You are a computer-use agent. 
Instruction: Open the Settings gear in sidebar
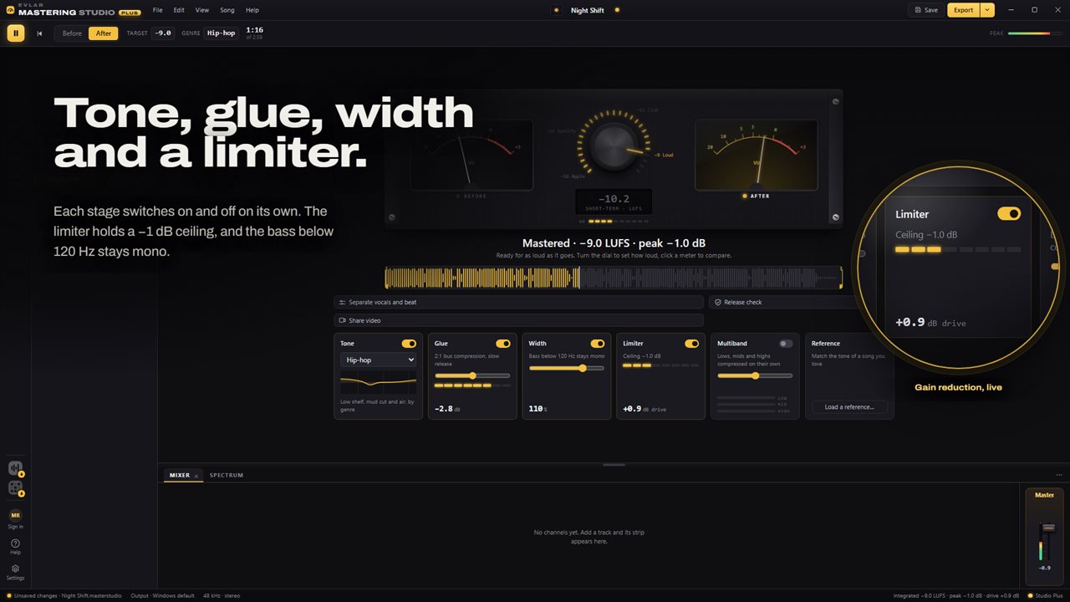click(15, 572)
